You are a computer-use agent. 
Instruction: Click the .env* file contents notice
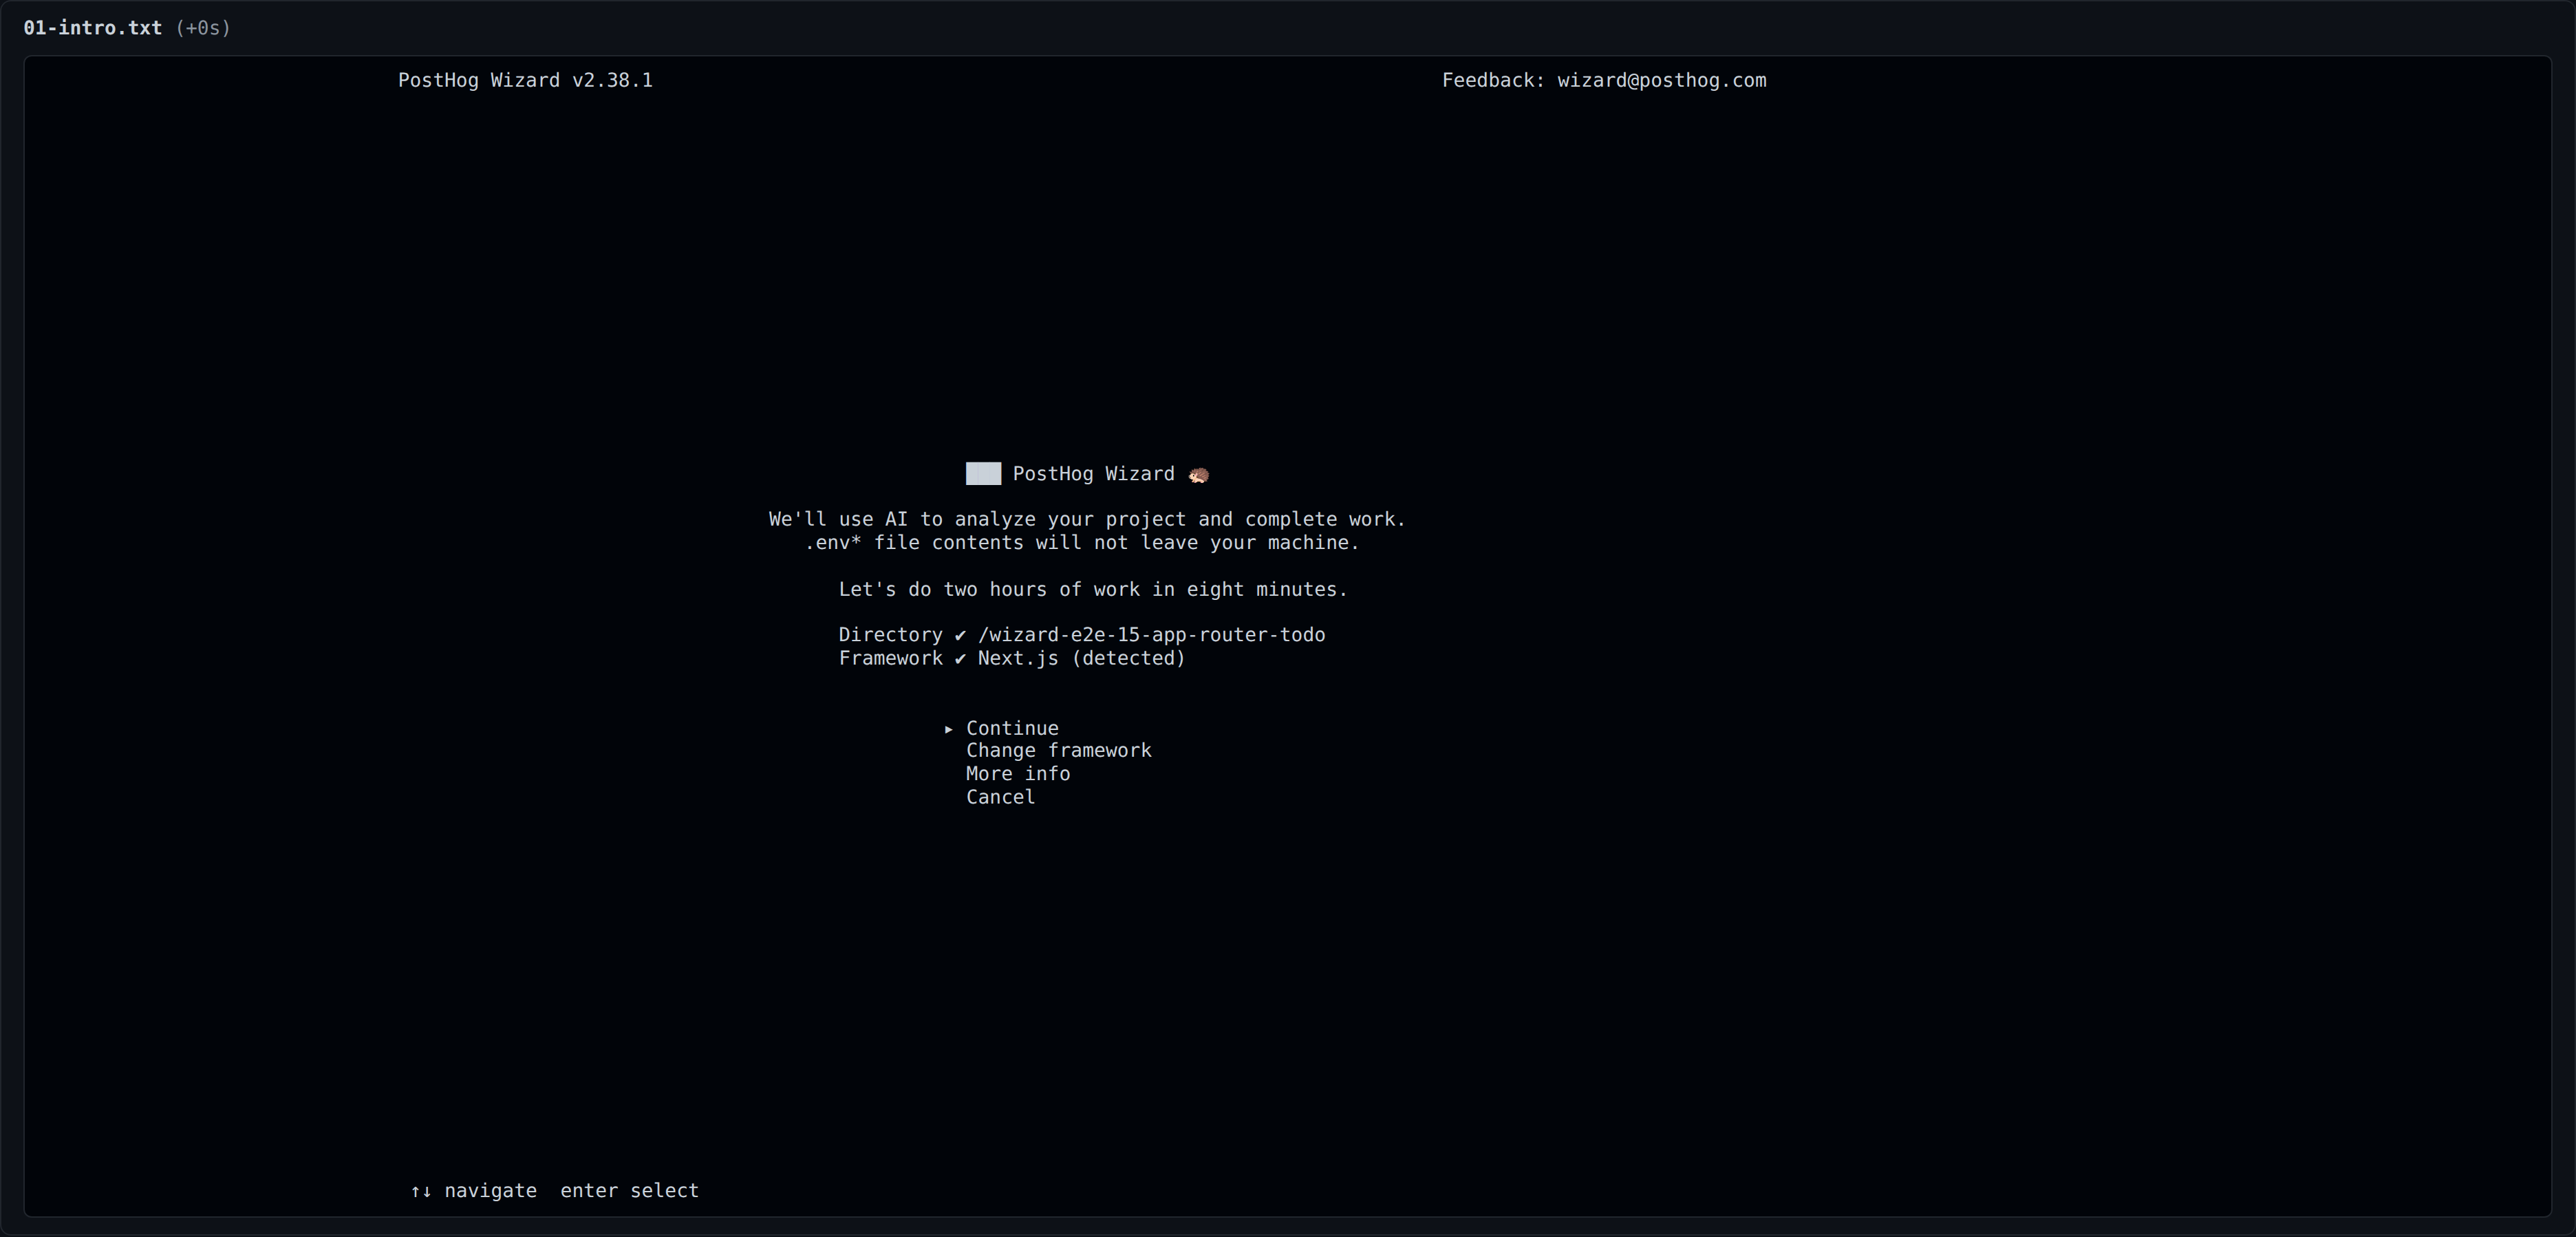click(1082, 543)
